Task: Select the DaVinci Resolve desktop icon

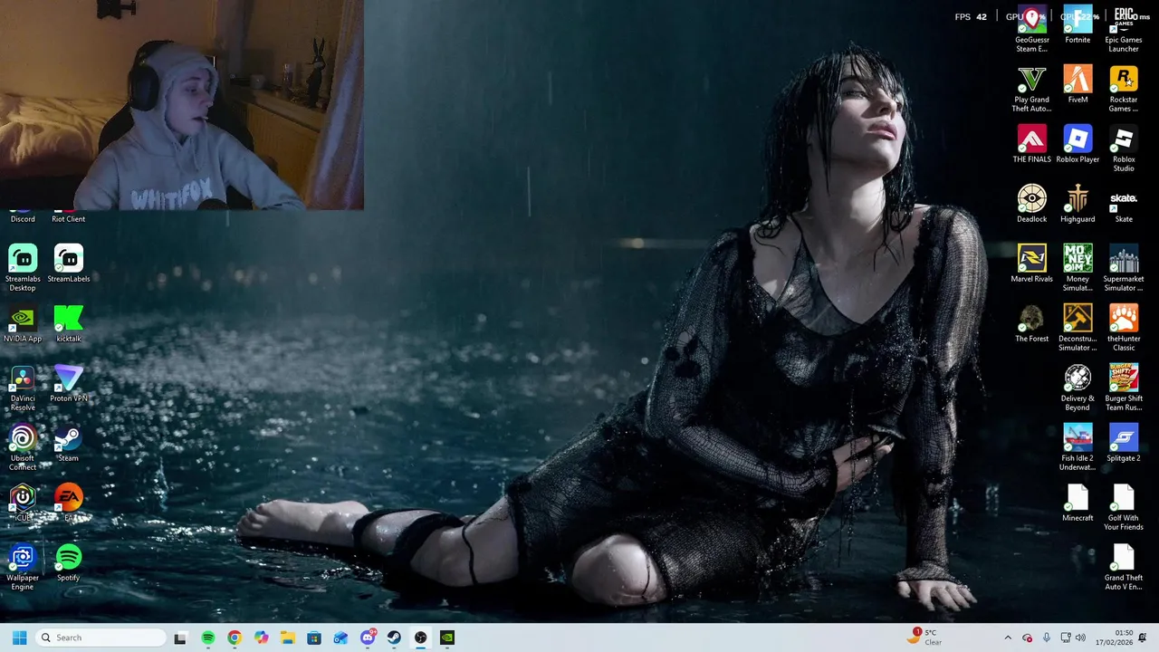Action: point(23,387)
